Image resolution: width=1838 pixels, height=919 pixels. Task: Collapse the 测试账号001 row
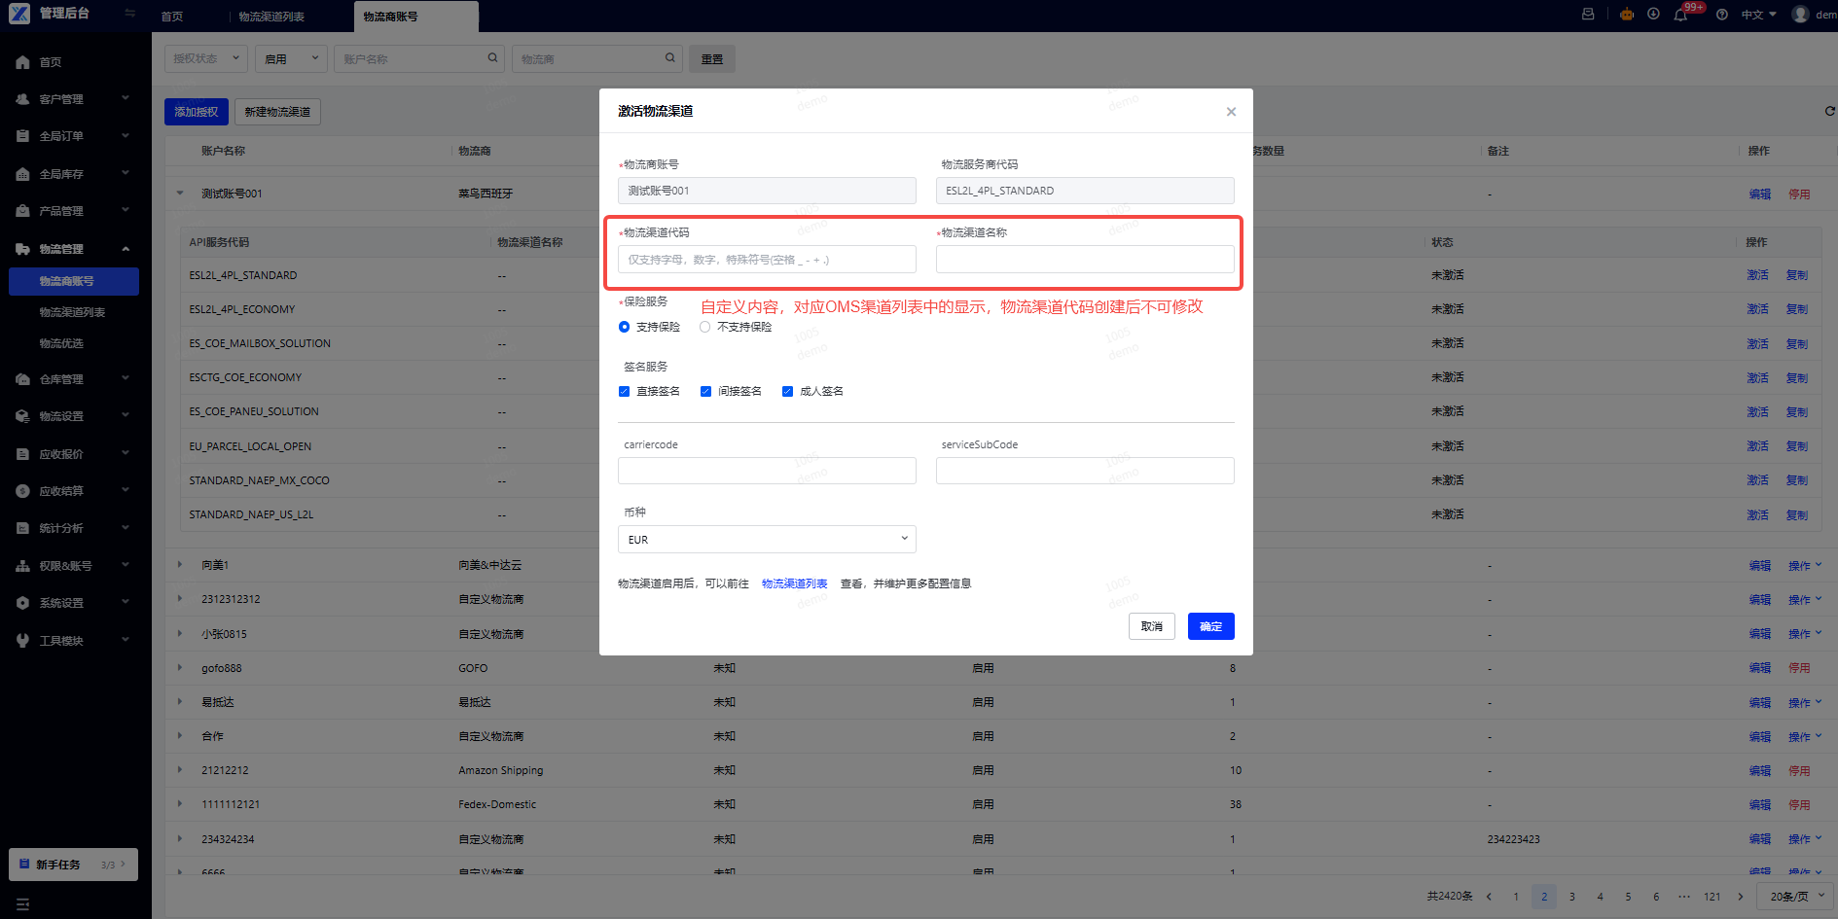point(180,193)
